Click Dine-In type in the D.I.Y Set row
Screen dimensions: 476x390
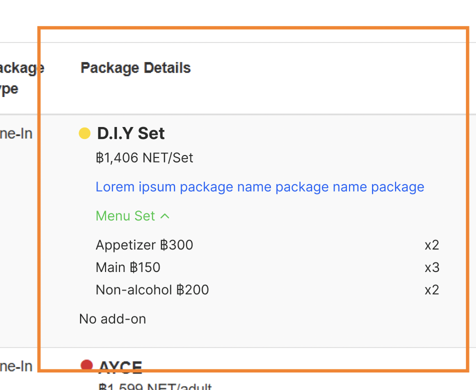pyautogui.click(x=15, y=133)
